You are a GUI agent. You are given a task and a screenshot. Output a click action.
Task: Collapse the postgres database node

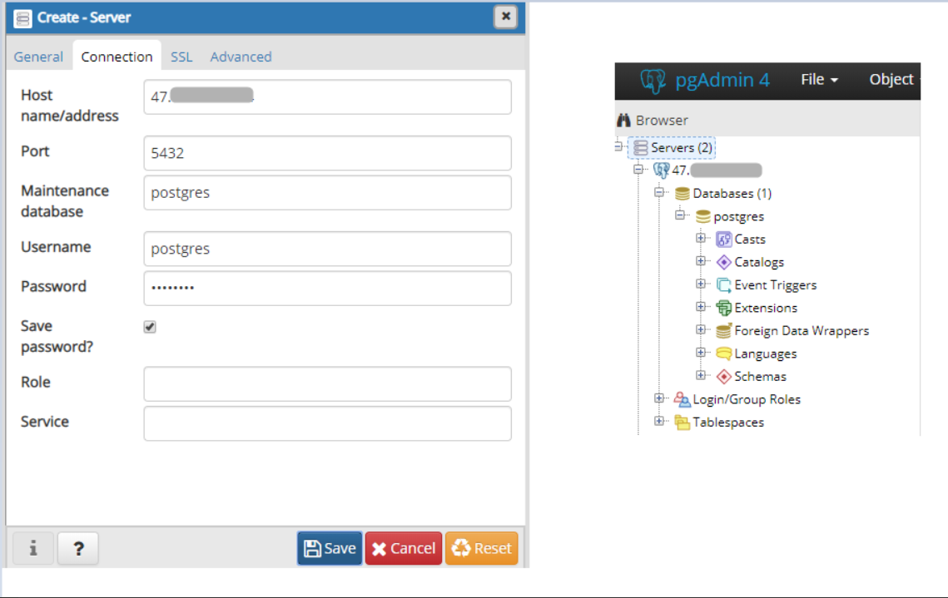[680, 215]
